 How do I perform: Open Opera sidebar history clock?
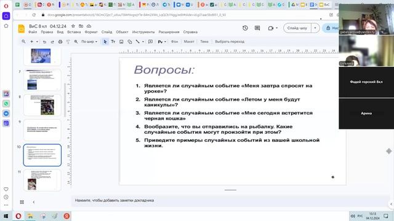tap(6, 197)
